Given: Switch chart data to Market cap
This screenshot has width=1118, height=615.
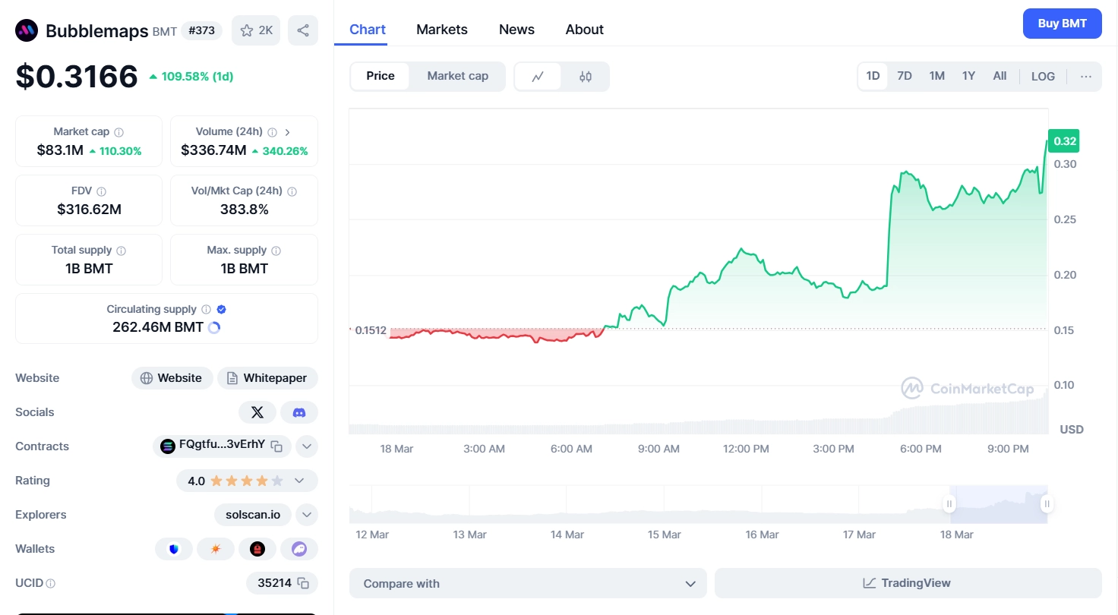Looking at the screenshot, I should (x=457, y=76).
